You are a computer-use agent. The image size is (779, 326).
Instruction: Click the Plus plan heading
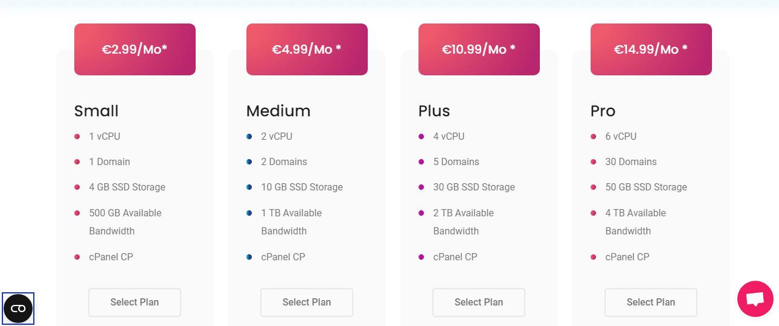[434, 111]
